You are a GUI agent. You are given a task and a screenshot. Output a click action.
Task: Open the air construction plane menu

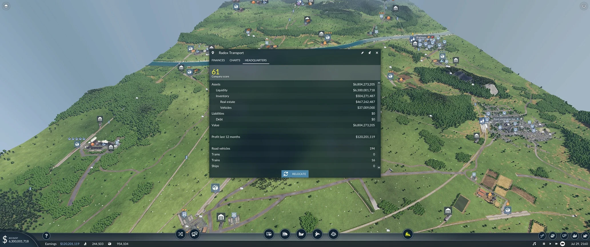(317, 234)
